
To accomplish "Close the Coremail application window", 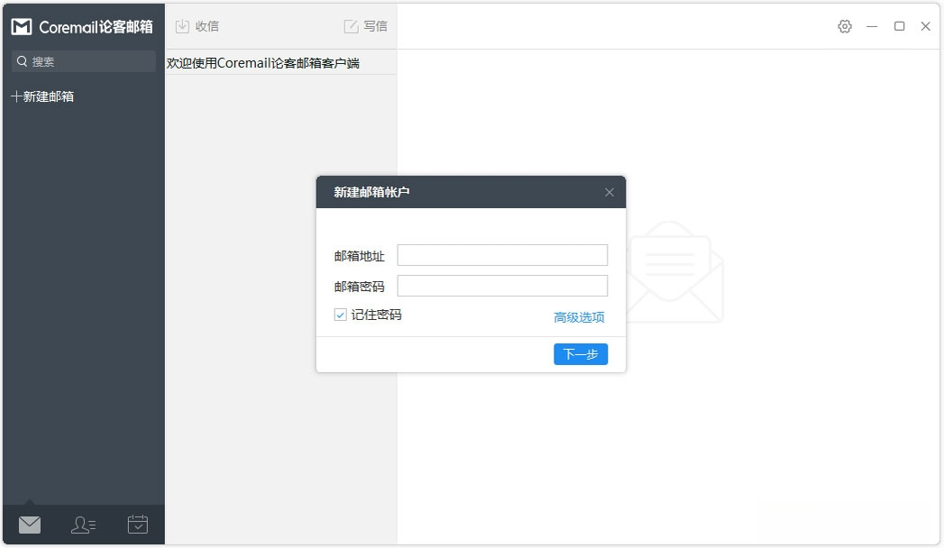I will point(926,26).
